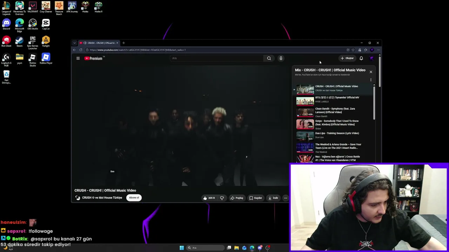The image size is (449, 252).
Task: Open the Discord desktop shortcut
Action: (6, 24)
